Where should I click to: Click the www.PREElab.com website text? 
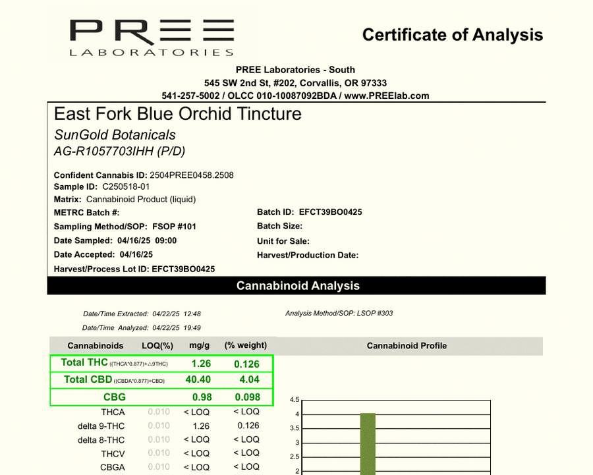(387, 96)
